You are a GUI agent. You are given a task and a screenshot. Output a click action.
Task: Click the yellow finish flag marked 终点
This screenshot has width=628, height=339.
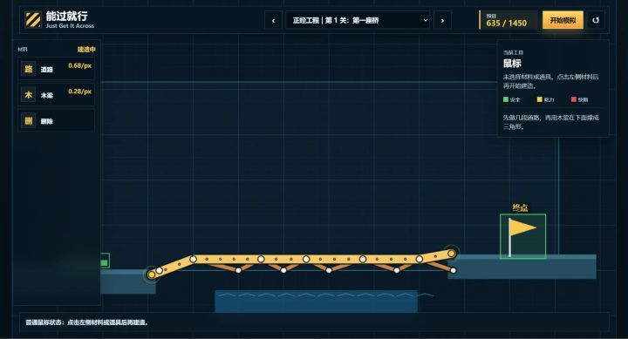(x=522, y=236)
